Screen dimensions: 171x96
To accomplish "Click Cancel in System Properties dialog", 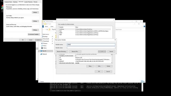I will tap(30, 40).
